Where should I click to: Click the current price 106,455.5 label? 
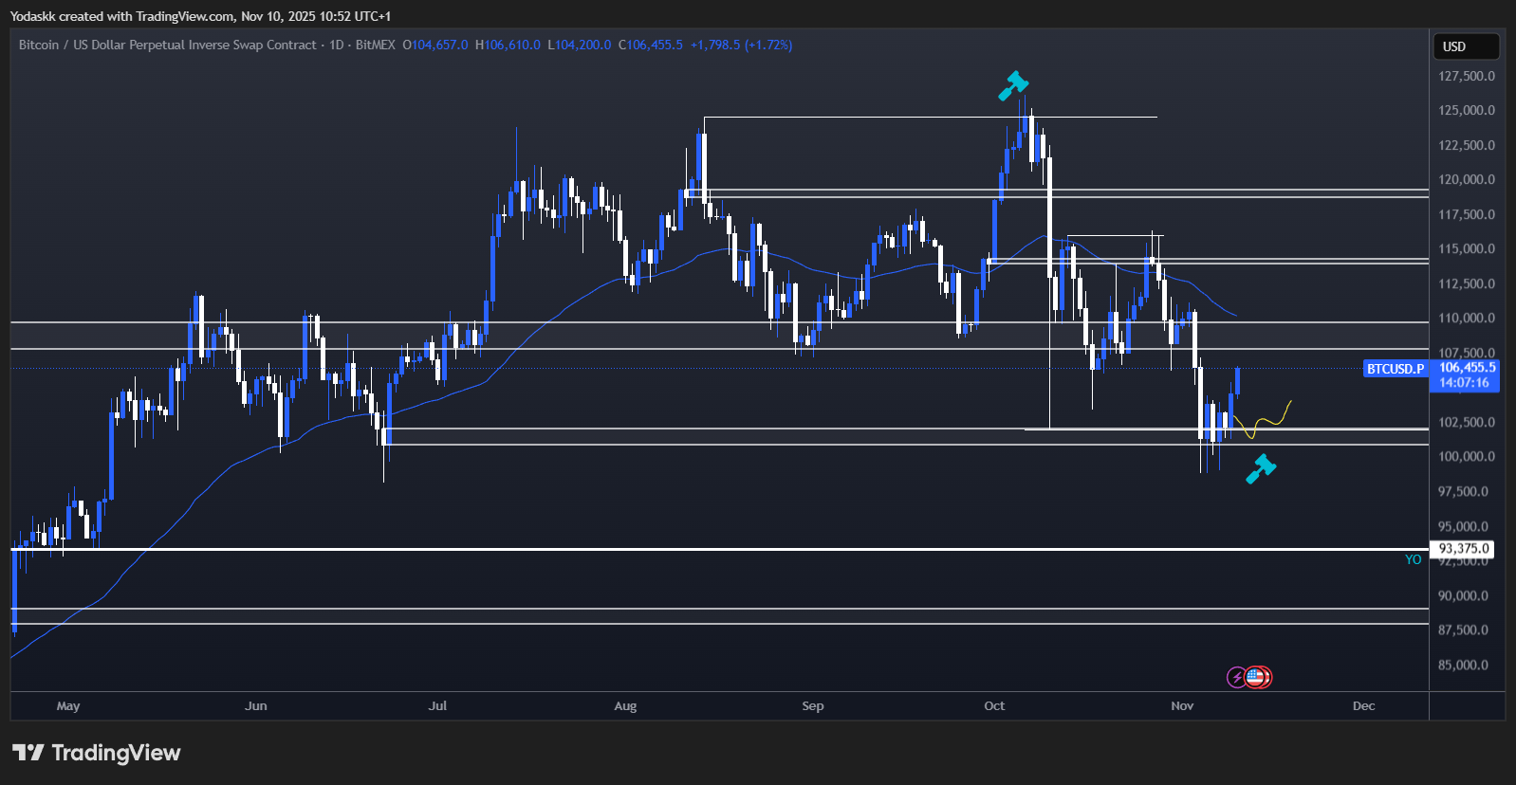pyautogui.click(x=1467, y=368)
